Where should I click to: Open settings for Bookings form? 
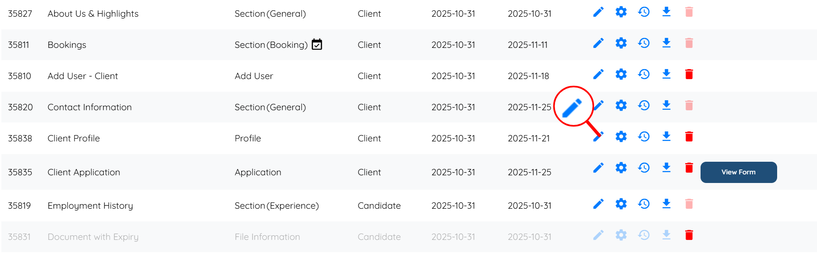click(621, 43)
